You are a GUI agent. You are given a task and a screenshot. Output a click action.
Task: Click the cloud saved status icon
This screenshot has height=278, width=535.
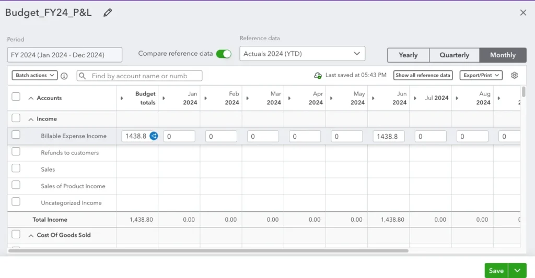[x=318, y=76]
